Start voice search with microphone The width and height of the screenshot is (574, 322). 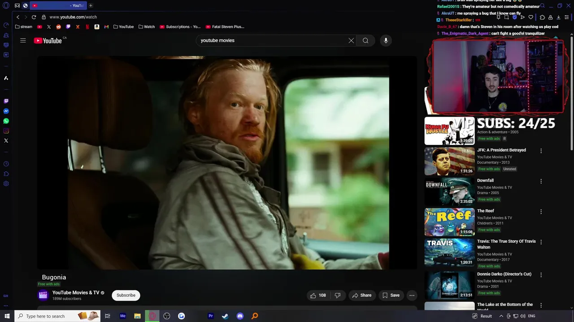(386, 40)
